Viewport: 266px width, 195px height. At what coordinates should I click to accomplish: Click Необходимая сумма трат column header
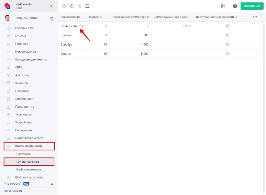point(131,17)
